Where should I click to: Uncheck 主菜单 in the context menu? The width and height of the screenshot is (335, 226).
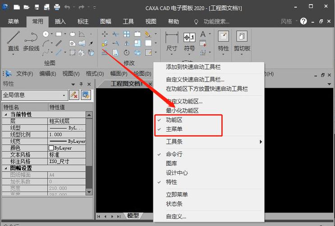point(174,129)
